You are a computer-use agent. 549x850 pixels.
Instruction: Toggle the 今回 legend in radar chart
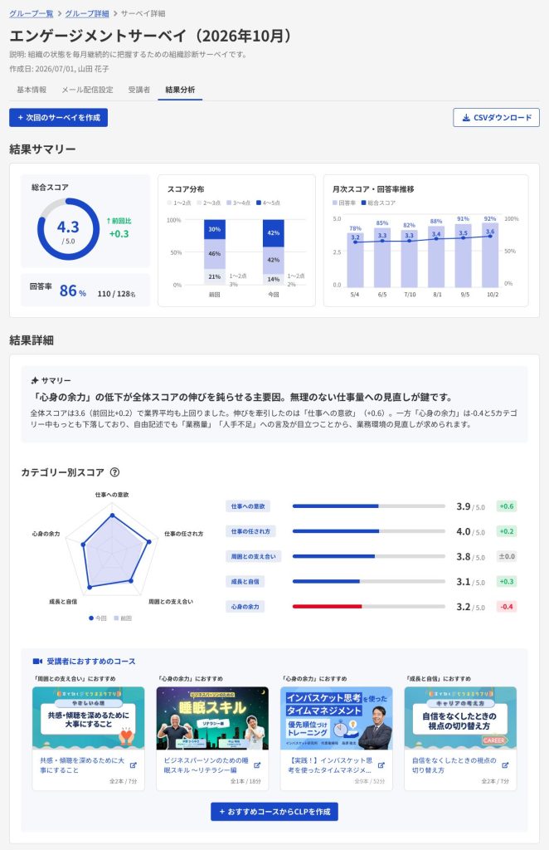tap(98, 618)
